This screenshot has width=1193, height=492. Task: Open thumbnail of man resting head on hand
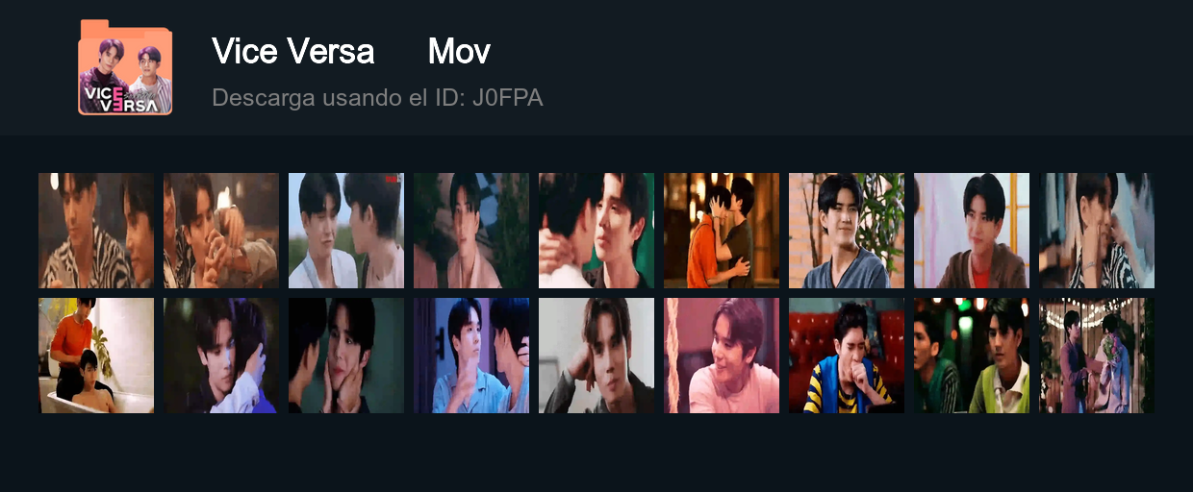[x=596, y=356]
